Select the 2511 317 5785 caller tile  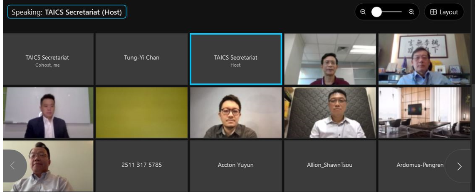pos(141,166)
